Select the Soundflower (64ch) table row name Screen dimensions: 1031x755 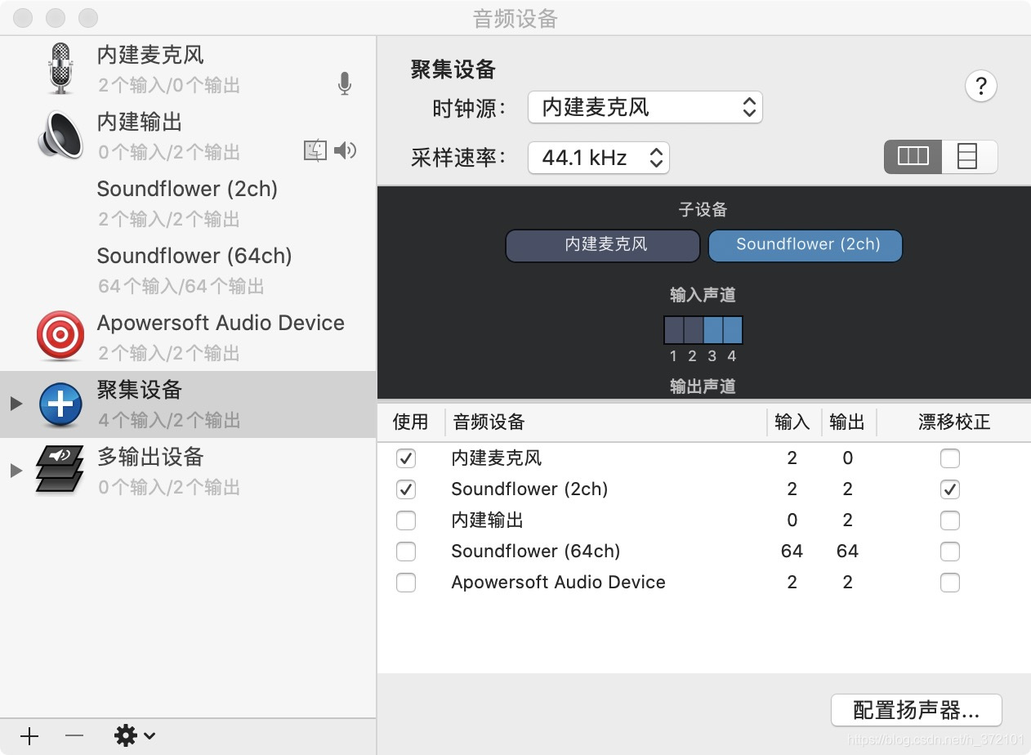[x=536, y=552]
